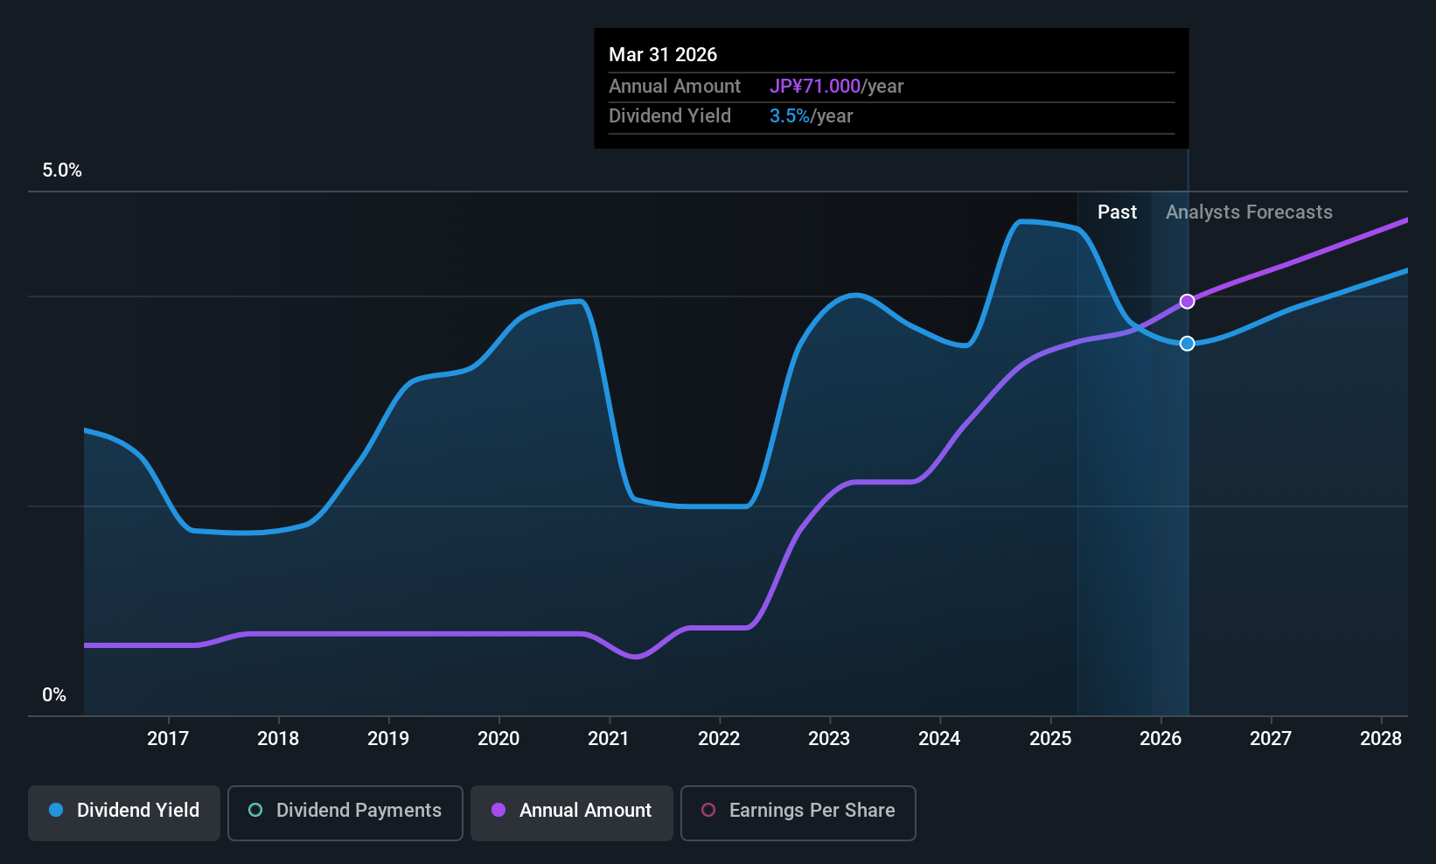Switch to the Past section of the chart
This screenshot has width=1436, height=864.
[1117, 212]
